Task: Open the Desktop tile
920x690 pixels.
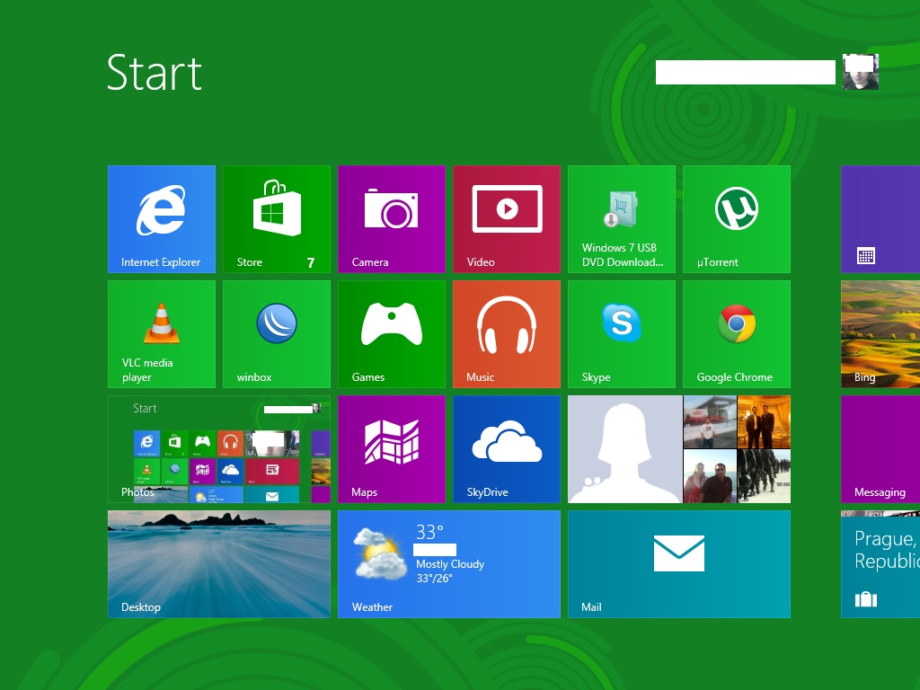Action: click(x=219, y=564)
